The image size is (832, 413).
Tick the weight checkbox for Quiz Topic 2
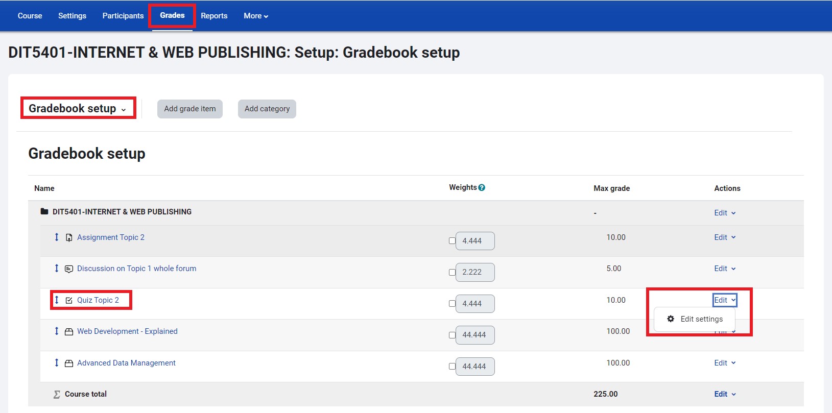coord(452,304)
